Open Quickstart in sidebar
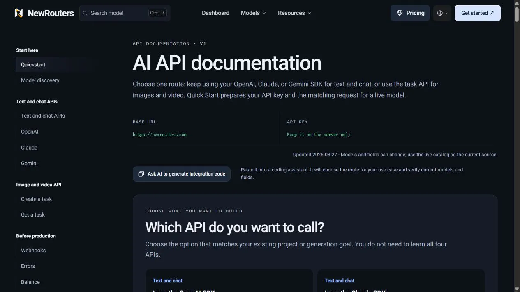 pyautogui.click(x=57, y=65)
